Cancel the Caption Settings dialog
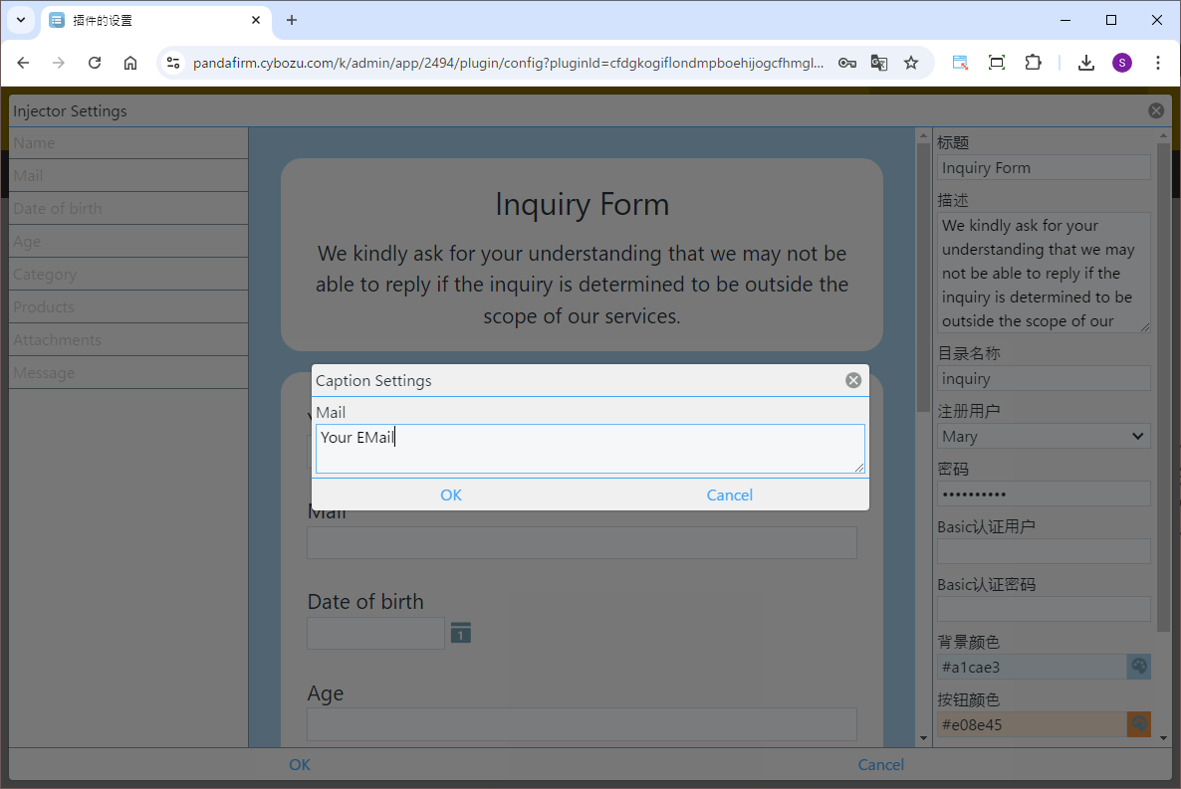This screenshot has width=1181, height=789. click(729, 494)
